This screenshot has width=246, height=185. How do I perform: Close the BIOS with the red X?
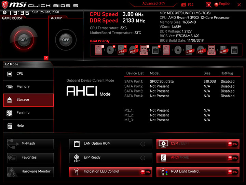(x=239, y=5)
